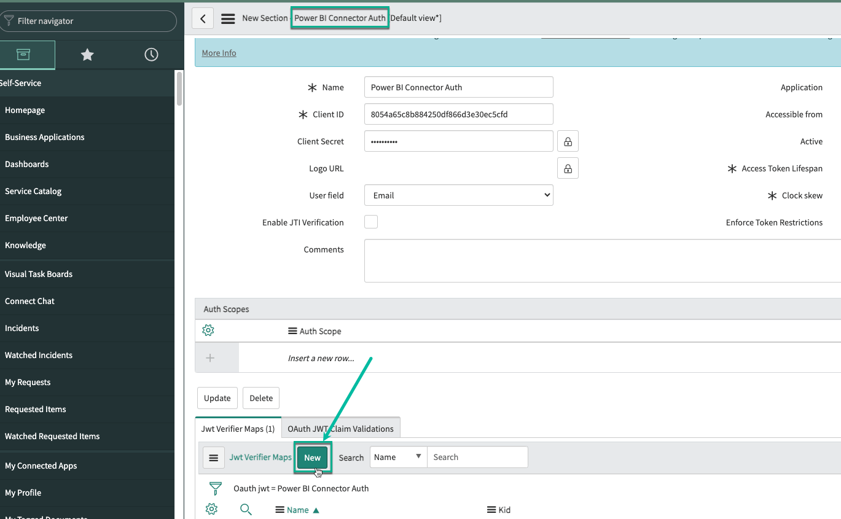Open the History clock tab
The width and height of the screenshot is (841, 519).
click(x=151, y=55)
